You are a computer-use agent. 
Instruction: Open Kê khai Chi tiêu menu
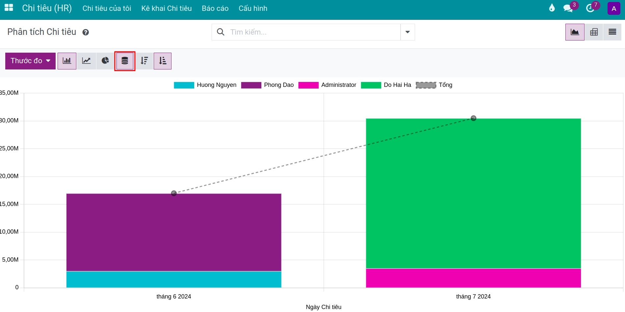point(167,9)
